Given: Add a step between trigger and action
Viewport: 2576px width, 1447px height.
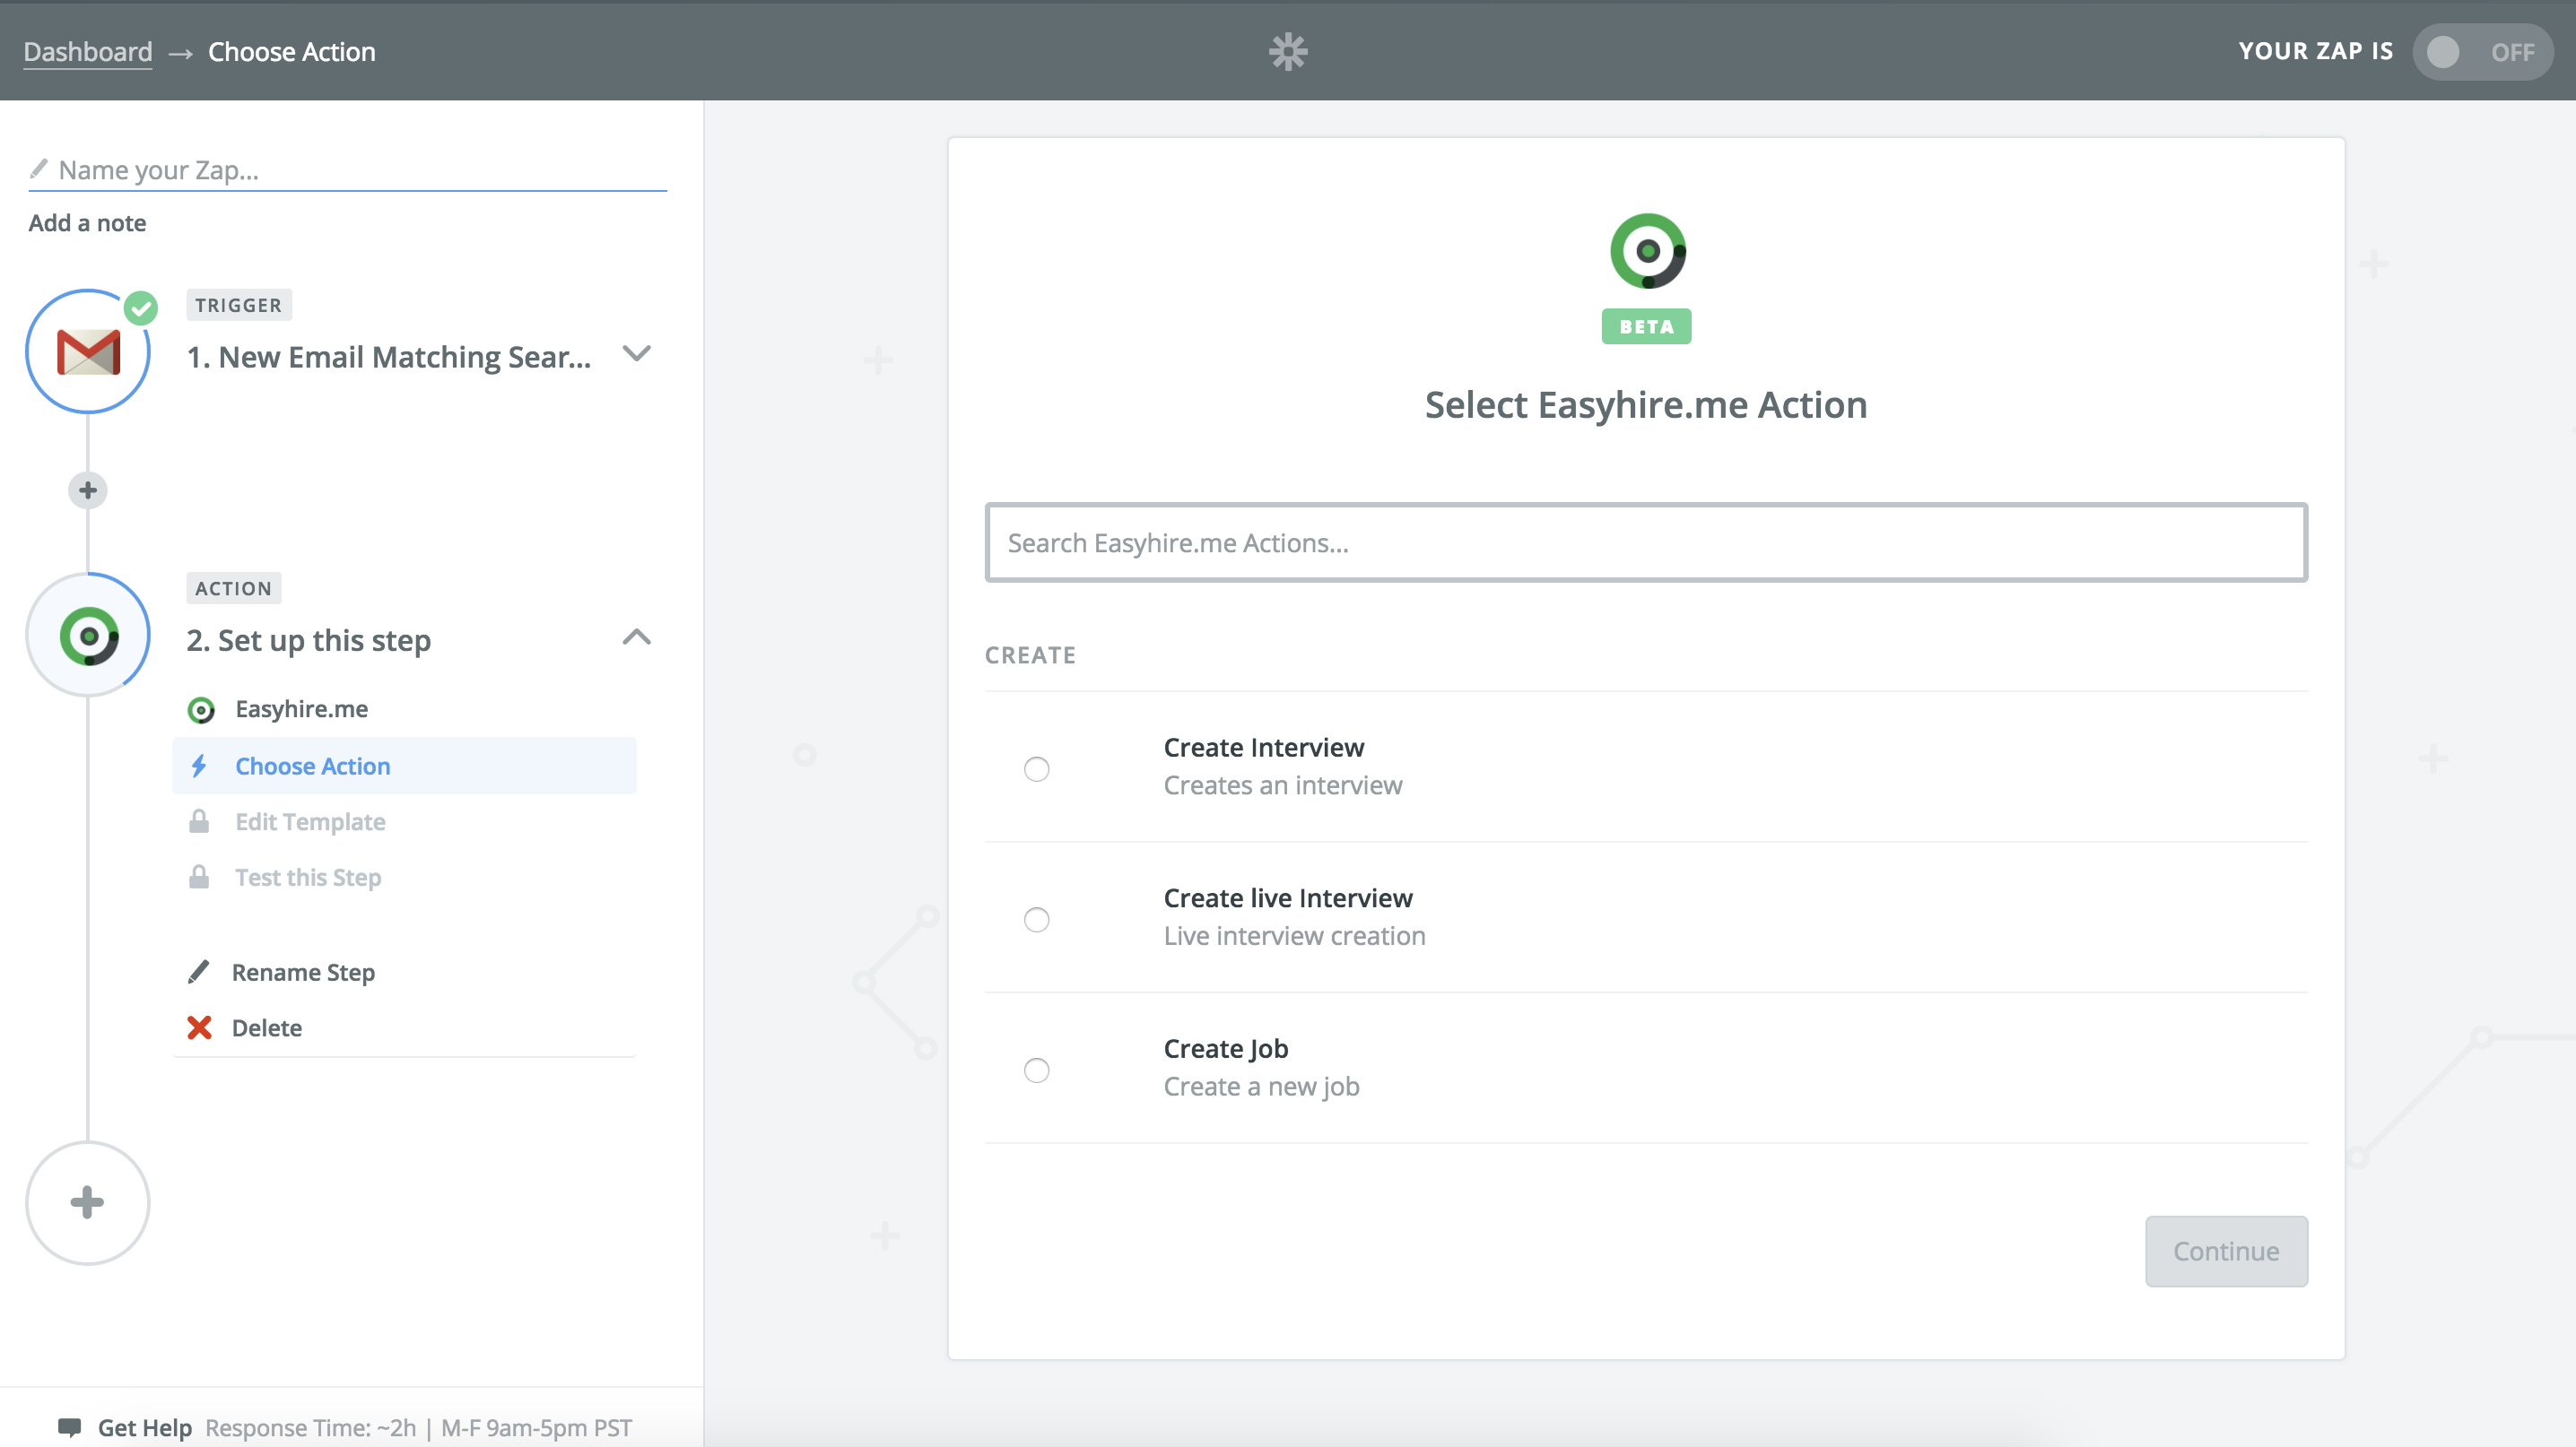Looking at the screenshot, I should [x=88, y=490].
